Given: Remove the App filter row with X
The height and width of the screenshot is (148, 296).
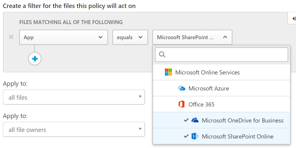Looking at the screenshot, I should pos(11,37).
